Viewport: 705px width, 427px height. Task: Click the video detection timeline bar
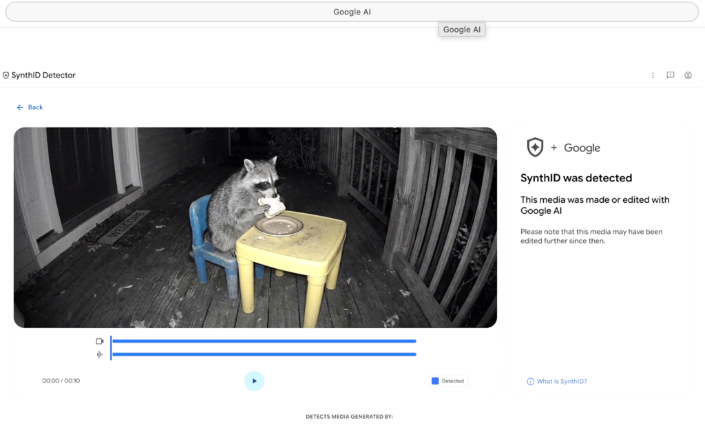264,341
